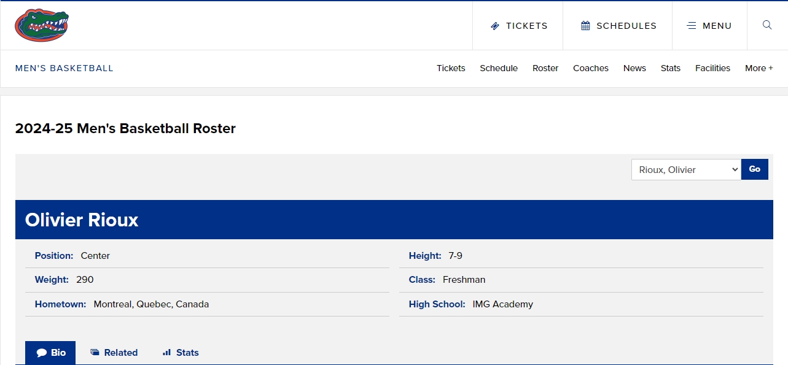Click the MEN'S BASKETBALL section title

64,68
